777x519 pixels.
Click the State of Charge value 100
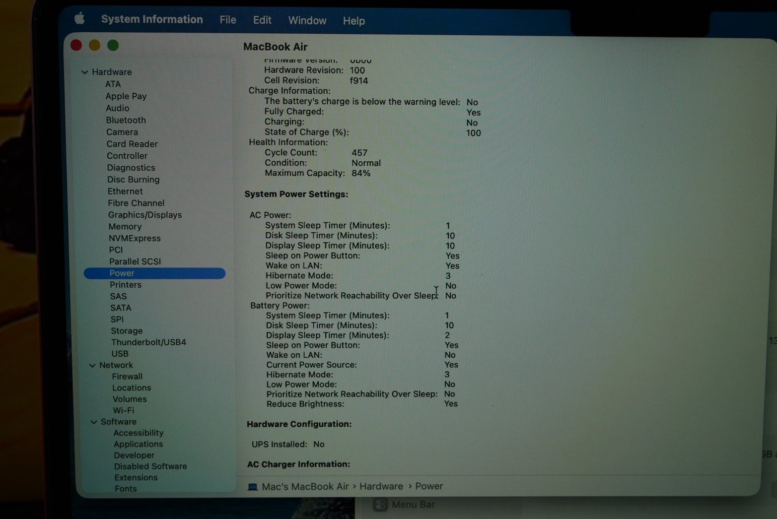tap(474, 133)
